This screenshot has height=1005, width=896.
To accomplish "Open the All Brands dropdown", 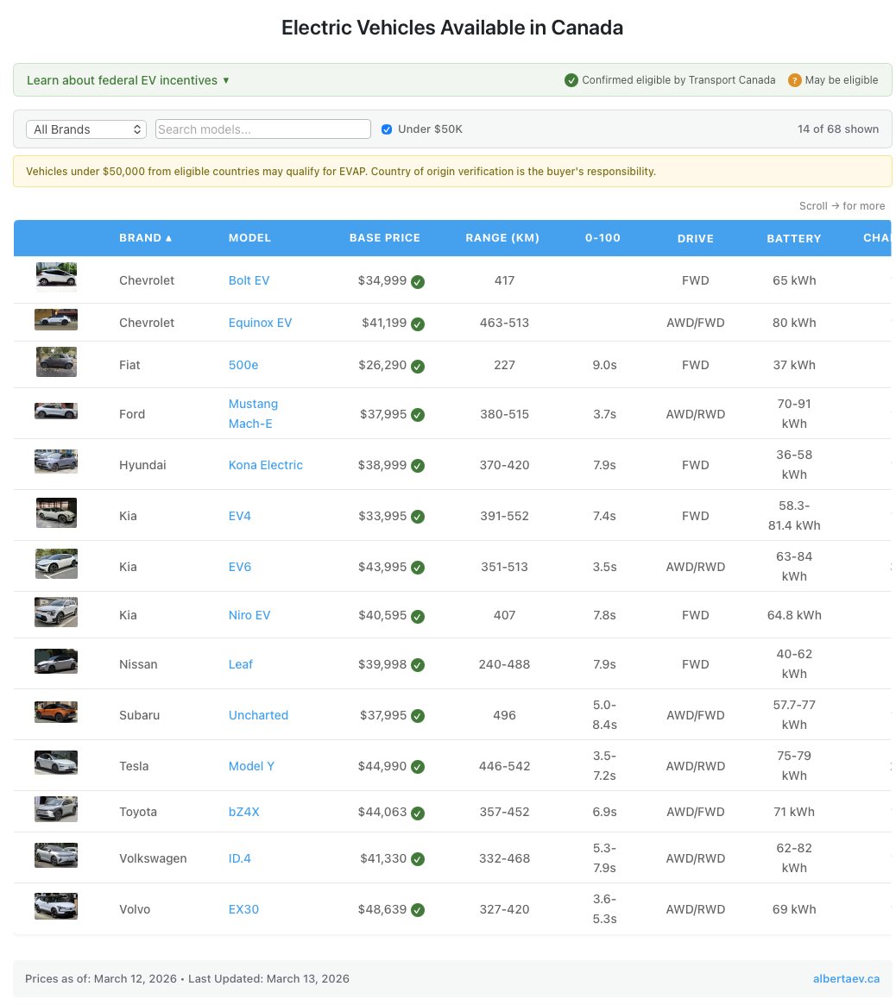I will (x=86, y=129).
